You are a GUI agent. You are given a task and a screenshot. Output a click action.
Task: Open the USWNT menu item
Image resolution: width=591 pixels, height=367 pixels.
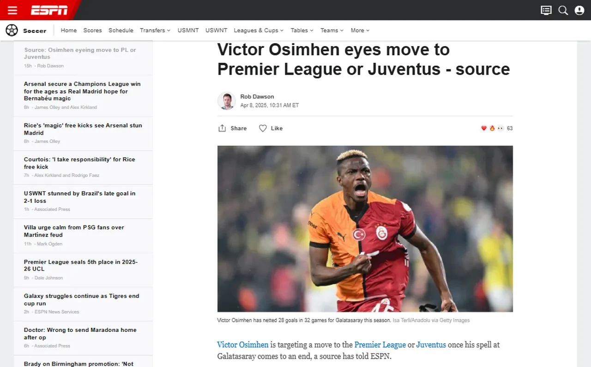point(216,30)
